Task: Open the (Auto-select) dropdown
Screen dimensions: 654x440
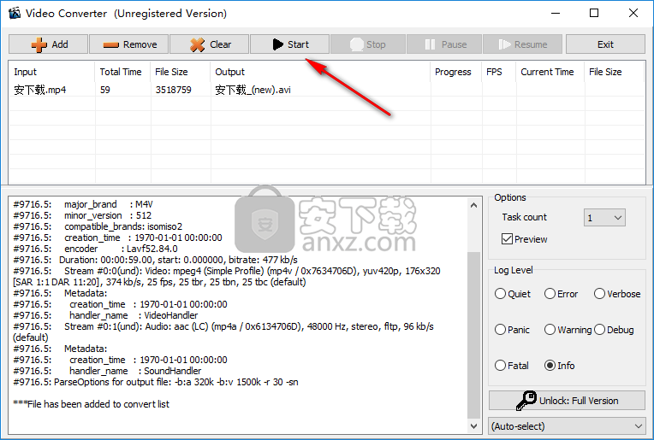Action: 567,426
